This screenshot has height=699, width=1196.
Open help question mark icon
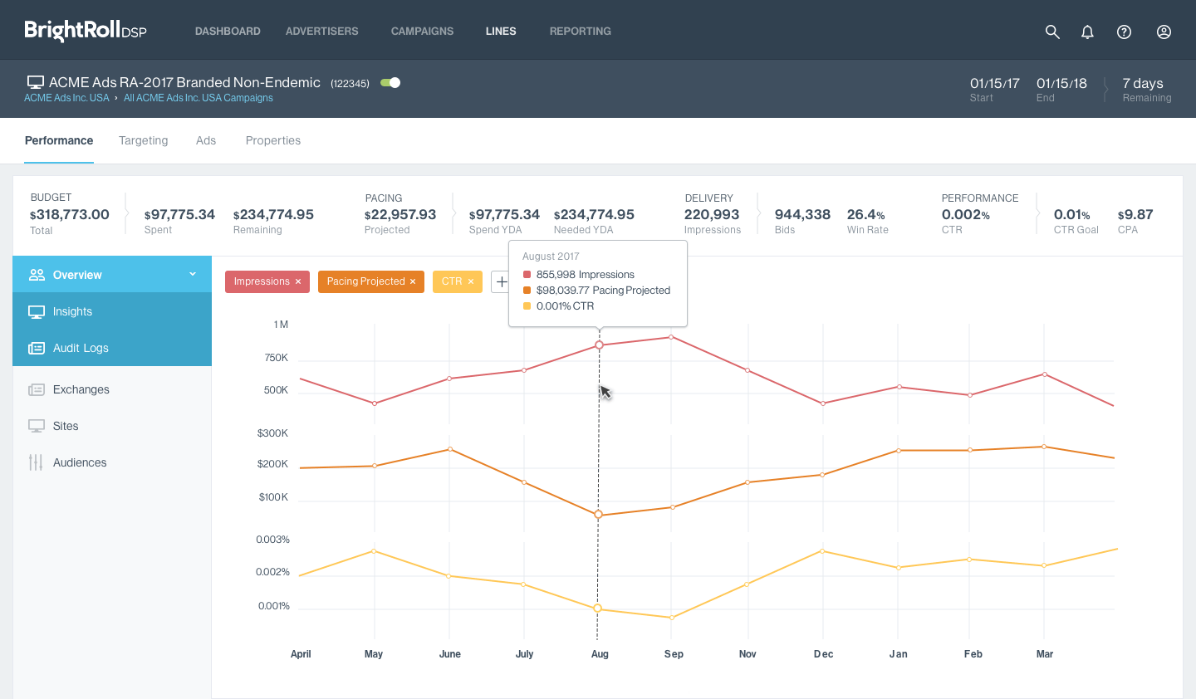click(x=1124, y=32)
